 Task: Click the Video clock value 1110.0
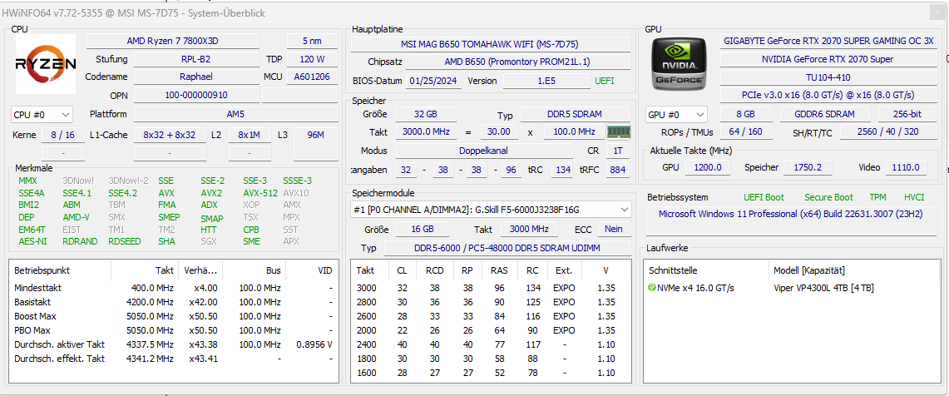(x=906, y=167)
